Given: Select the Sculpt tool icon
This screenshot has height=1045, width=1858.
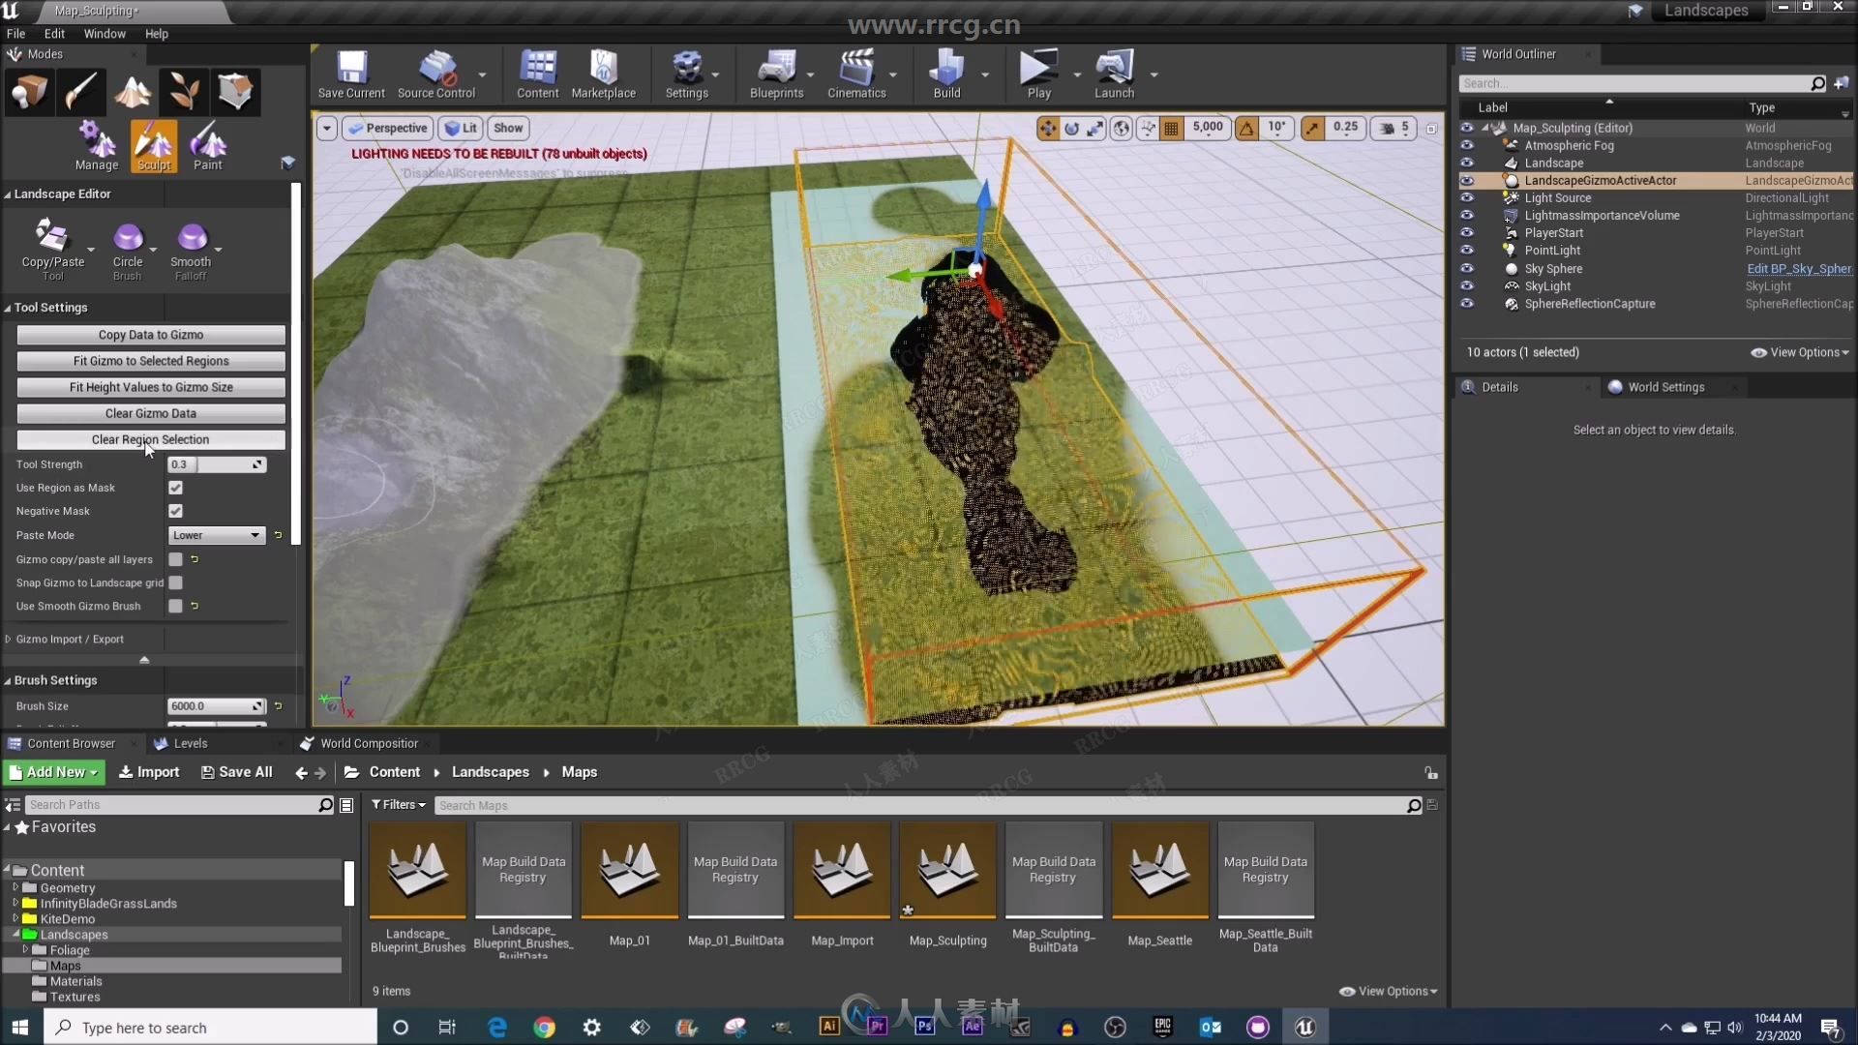Looking at the screenshot, I should 152,143.
